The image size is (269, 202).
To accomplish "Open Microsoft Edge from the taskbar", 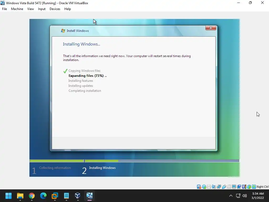I will [x=43, y=196].
